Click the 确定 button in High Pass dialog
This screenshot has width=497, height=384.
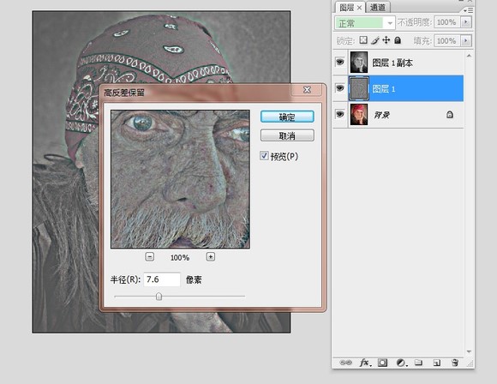click(x=287, y=117)
